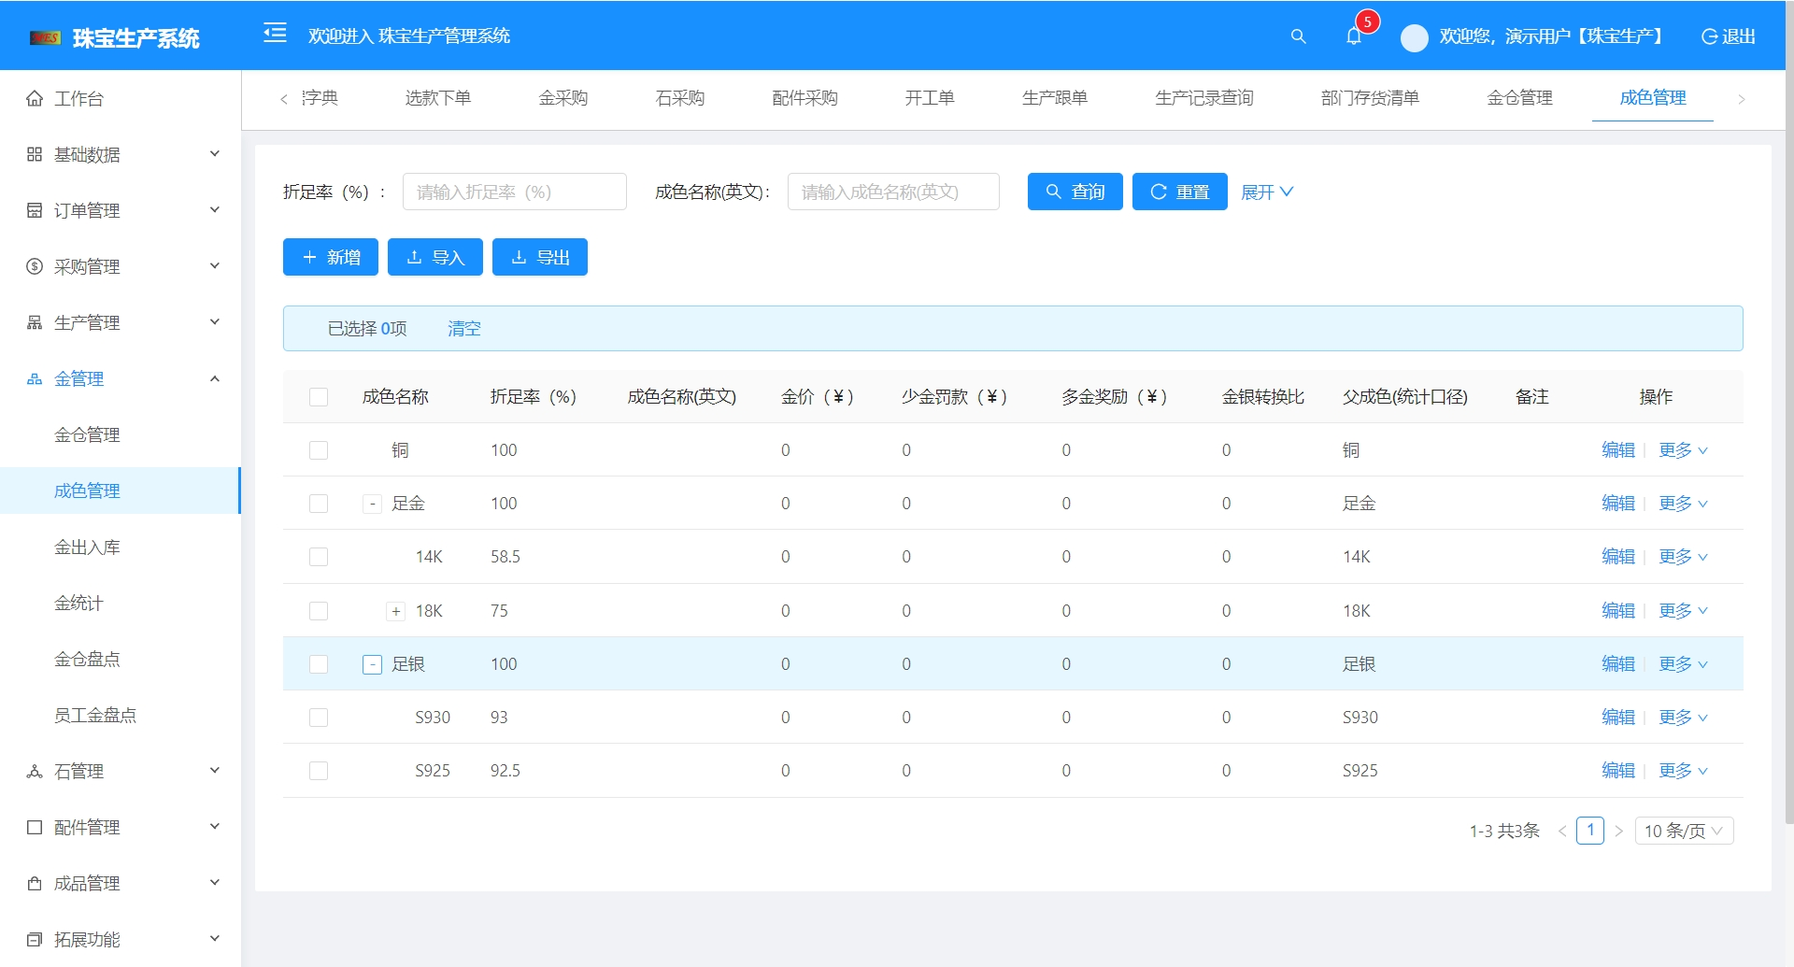Open the 10 条/页 page size dropdown
Image resolution: width=1794 pixels, height=967 pixels.
(1683, 831)
